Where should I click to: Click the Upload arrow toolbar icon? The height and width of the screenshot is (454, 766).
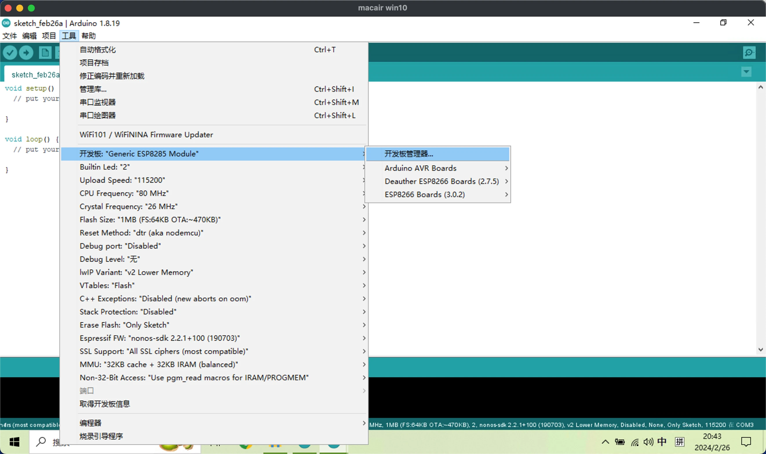(26, 53)
